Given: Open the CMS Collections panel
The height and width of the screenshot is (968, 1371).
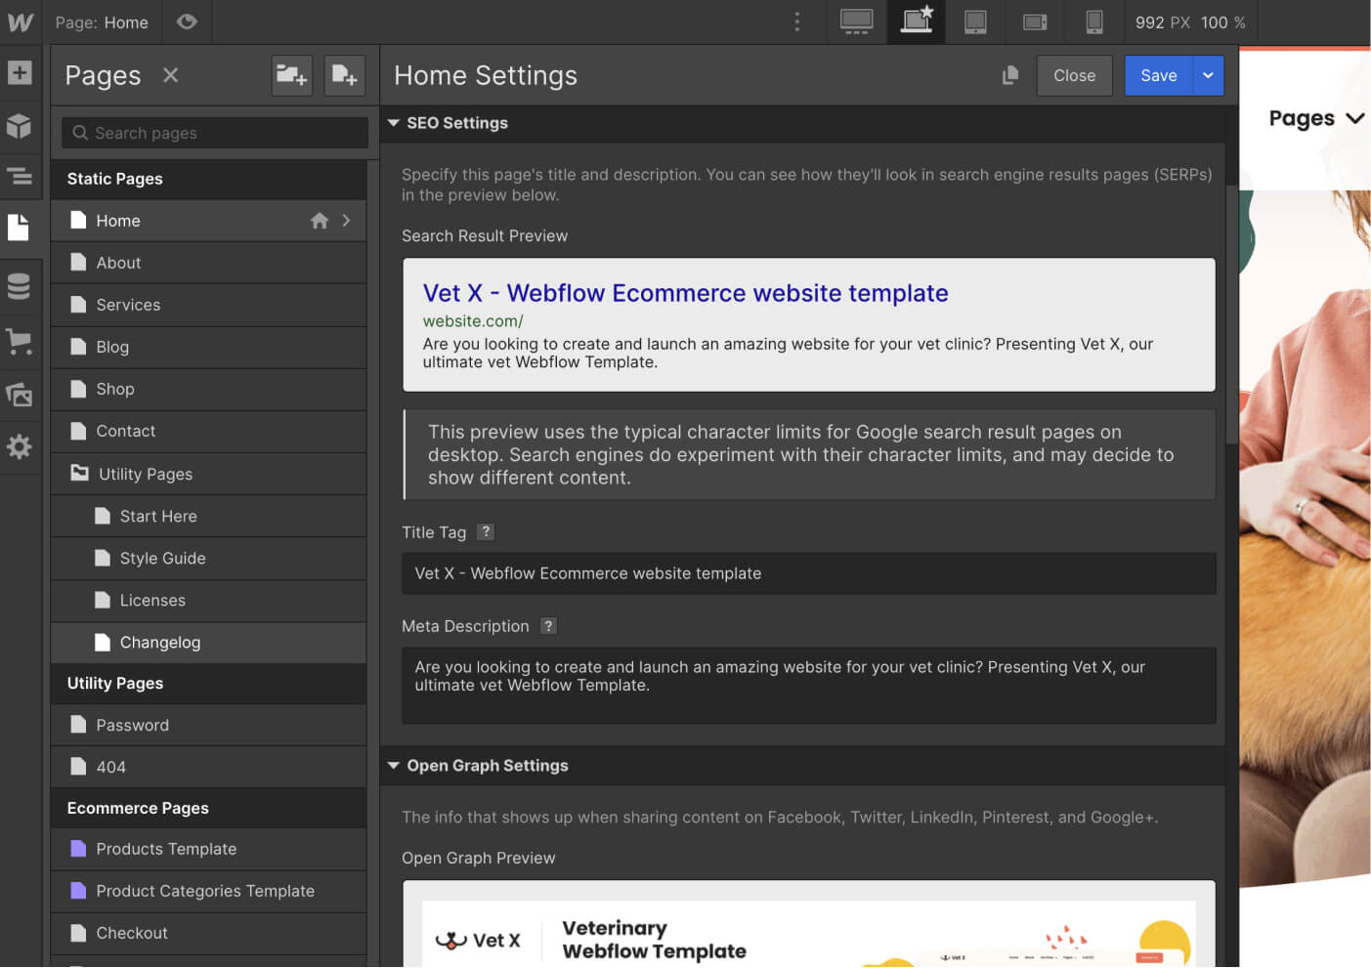Looking at the screenshot, I should pos(21,286).
